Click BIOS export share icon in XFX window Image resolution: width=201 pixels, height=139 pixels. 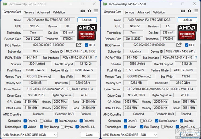[x=79, y=45]
